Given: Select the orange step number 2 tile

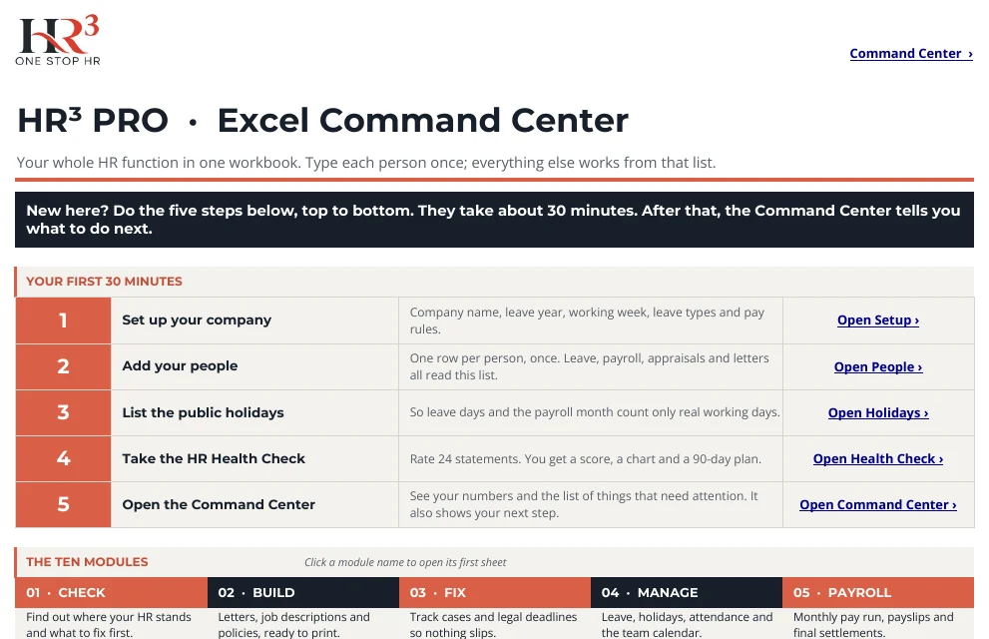Looking at the screenshot, I should coord(63,366).
